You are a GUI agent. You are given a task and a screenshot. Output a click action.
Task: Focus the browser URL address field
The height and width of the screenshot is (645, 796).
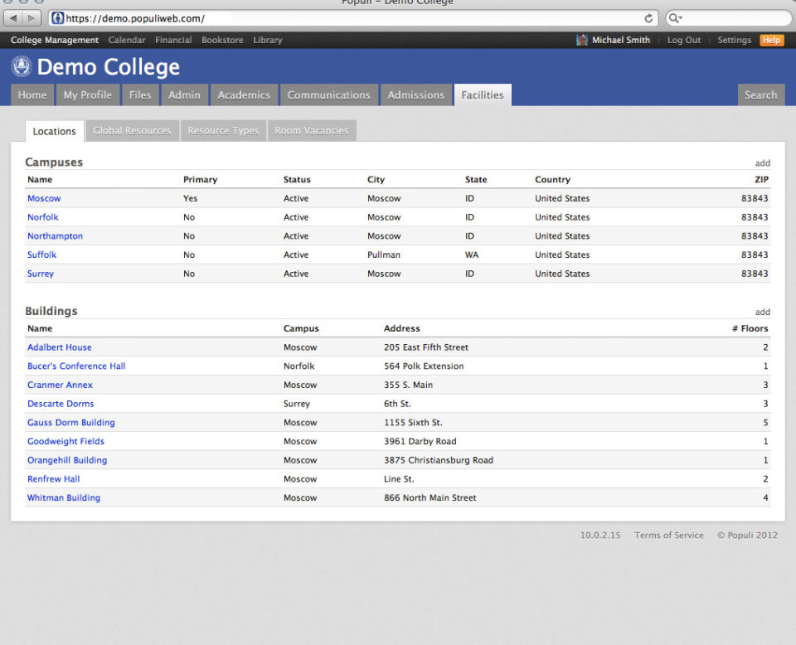353,18
